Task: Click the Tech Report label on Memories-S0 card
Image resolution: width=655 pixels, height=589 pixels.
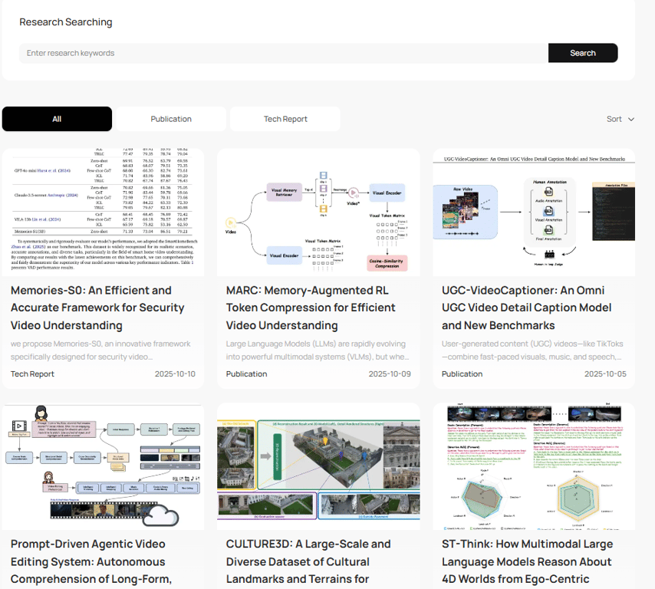Action: 32,373
